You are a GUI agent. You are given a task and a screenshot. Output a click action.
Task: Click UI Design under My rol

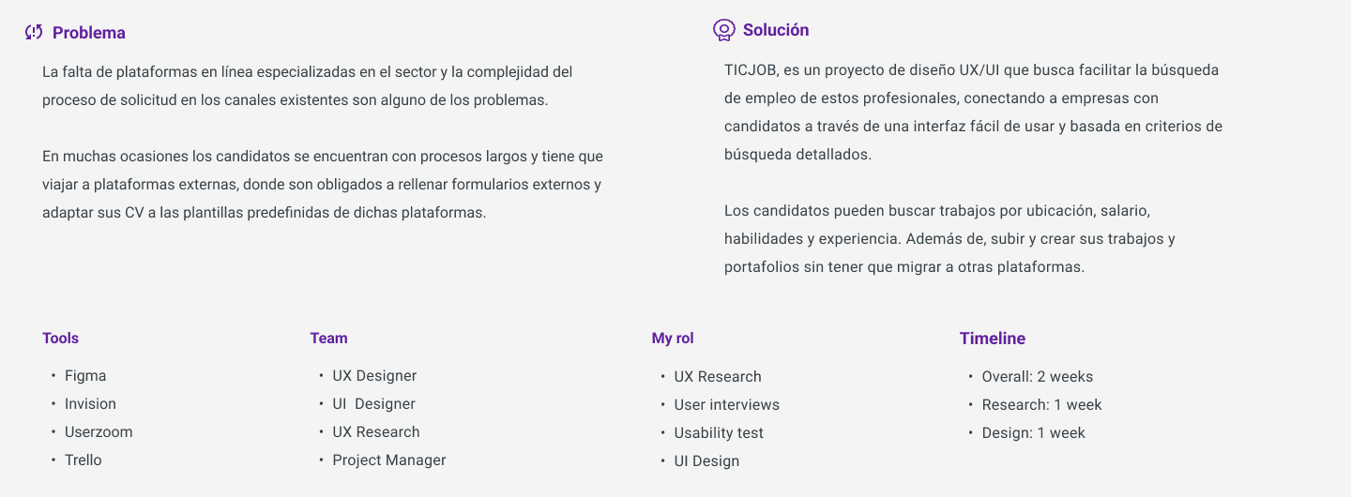click(x=706, y=461)
